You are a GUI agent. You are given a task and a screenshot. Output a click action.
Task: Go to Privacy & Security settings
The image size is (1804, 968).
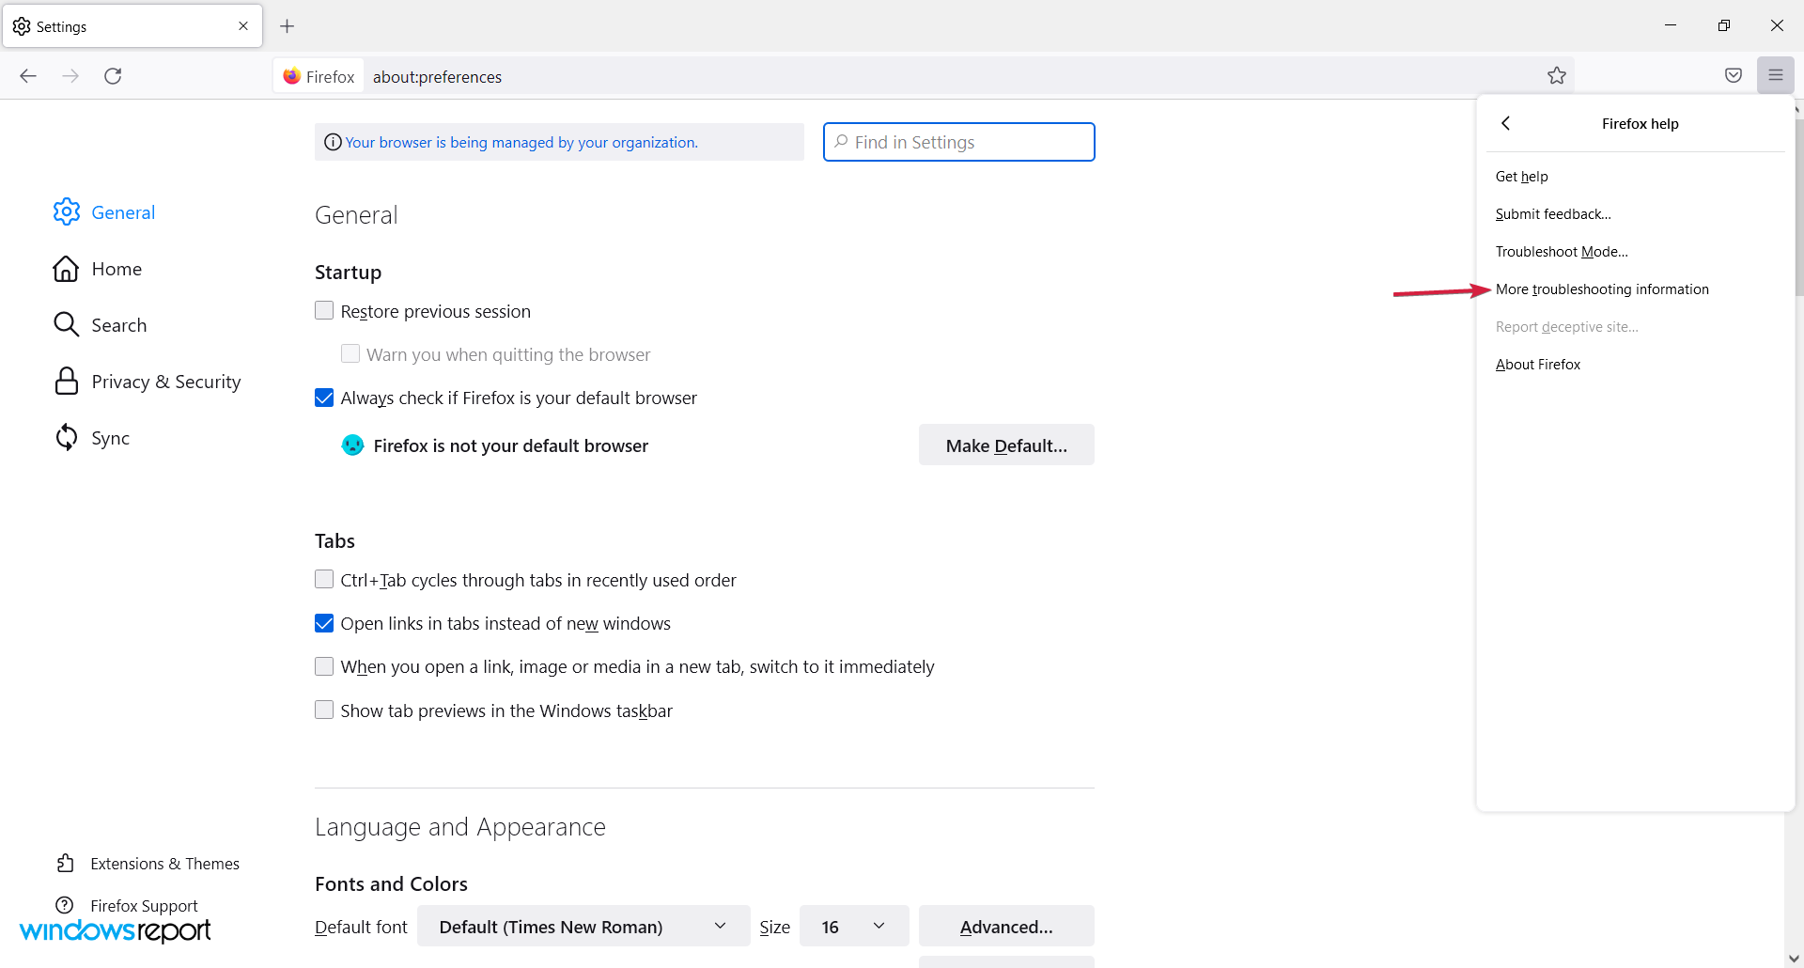pyautogui.click(x=166, y=382)
